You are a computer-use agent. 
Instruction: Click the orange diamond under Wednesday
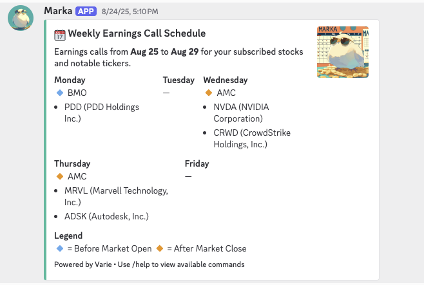click(209, 93)
